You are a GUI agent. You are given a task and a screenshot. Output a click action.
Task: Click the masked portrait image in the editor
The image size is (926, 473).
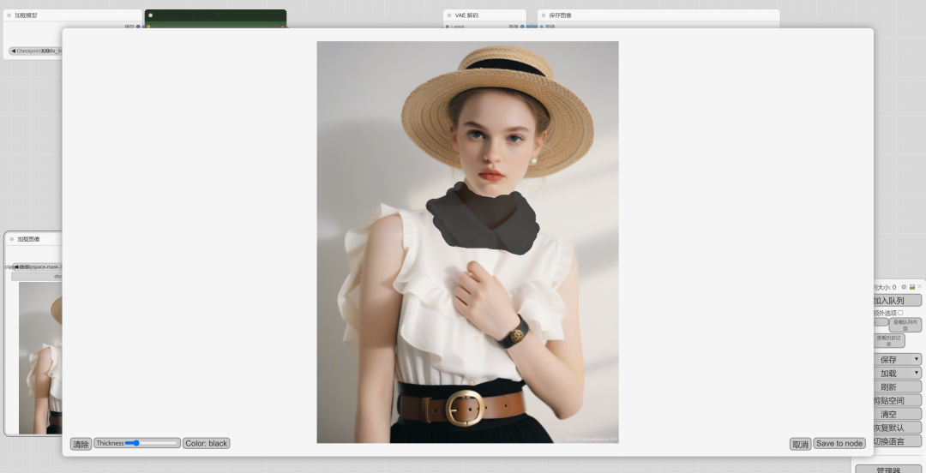pos(468,242)
